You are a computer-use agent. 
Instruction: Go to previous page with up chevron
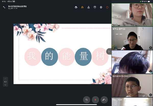pos(5,79)
